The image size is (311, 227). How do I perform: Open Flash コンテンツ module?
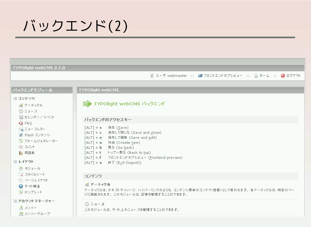37,135
